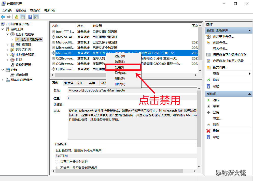The height and width of the screenshot is (181, 253).
Task: Choose 结束(E) in the context menu
Action: point(123,62)
